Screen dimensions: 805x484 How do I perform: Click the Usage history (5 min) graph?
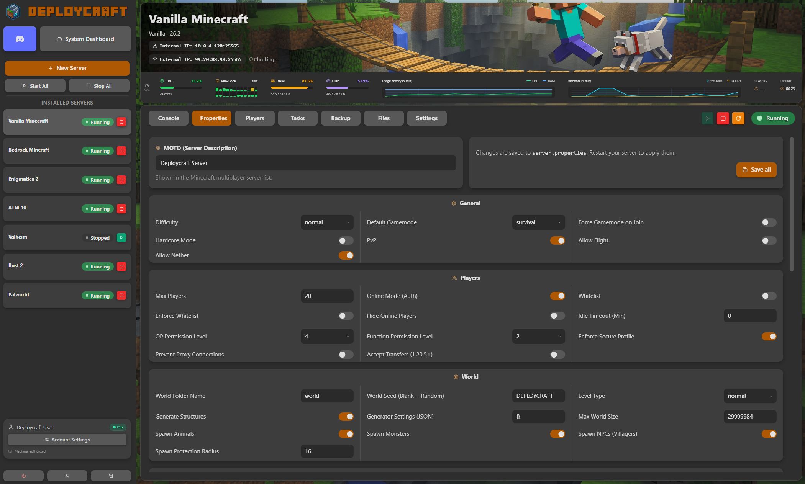pos(468,92)
